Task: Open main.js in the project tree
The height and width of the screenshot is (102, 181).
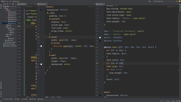Action: click(11, 39)
